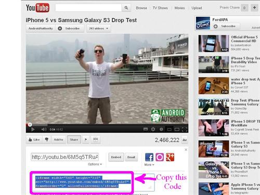Image resolution: width=260 pixels, height=195 pixels.
Task: Click the Embed button
Action: [x=116, y=157]
